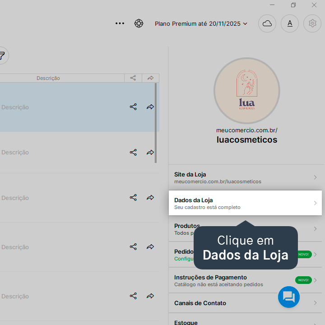Open the three-dots more options menu

tap(120, 23)
